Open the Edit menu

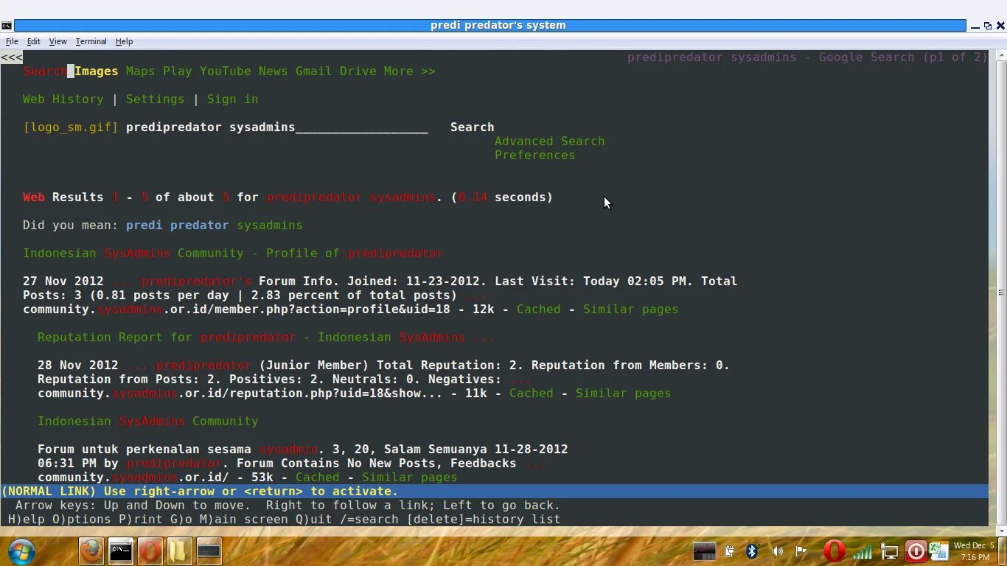tap(33, 41)
